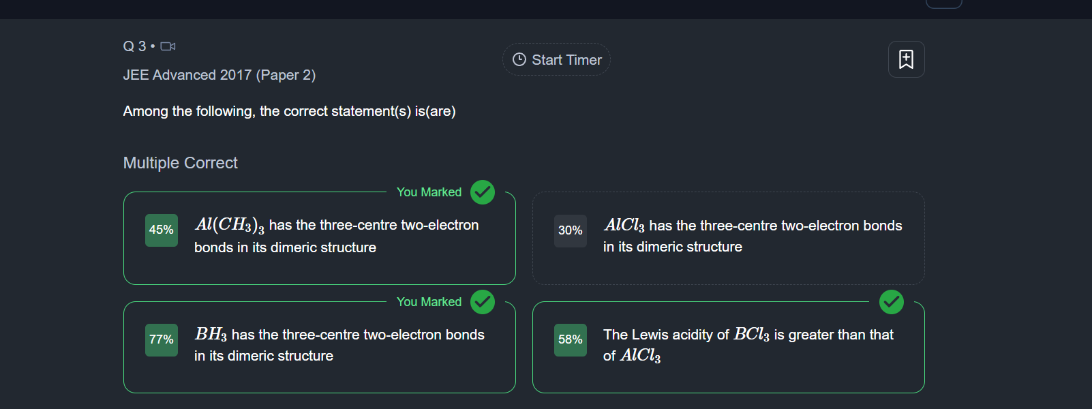1092x409 pixels.
Task: Click the Q 3 question number
Action: coord(134,46)
